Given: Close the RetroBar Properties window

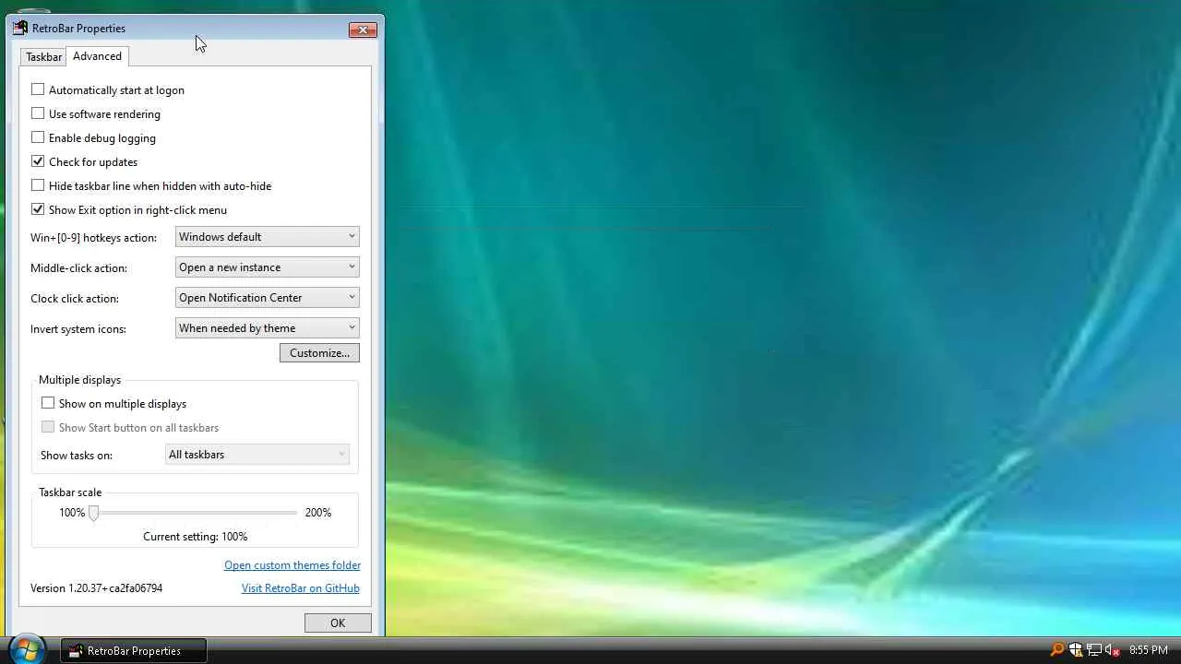Looking at the screenshot, I should (x=363, y=30).
